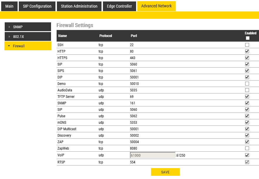
Task: Uncheck the HTTPS port 443 rule
Action: pos(247,58)
